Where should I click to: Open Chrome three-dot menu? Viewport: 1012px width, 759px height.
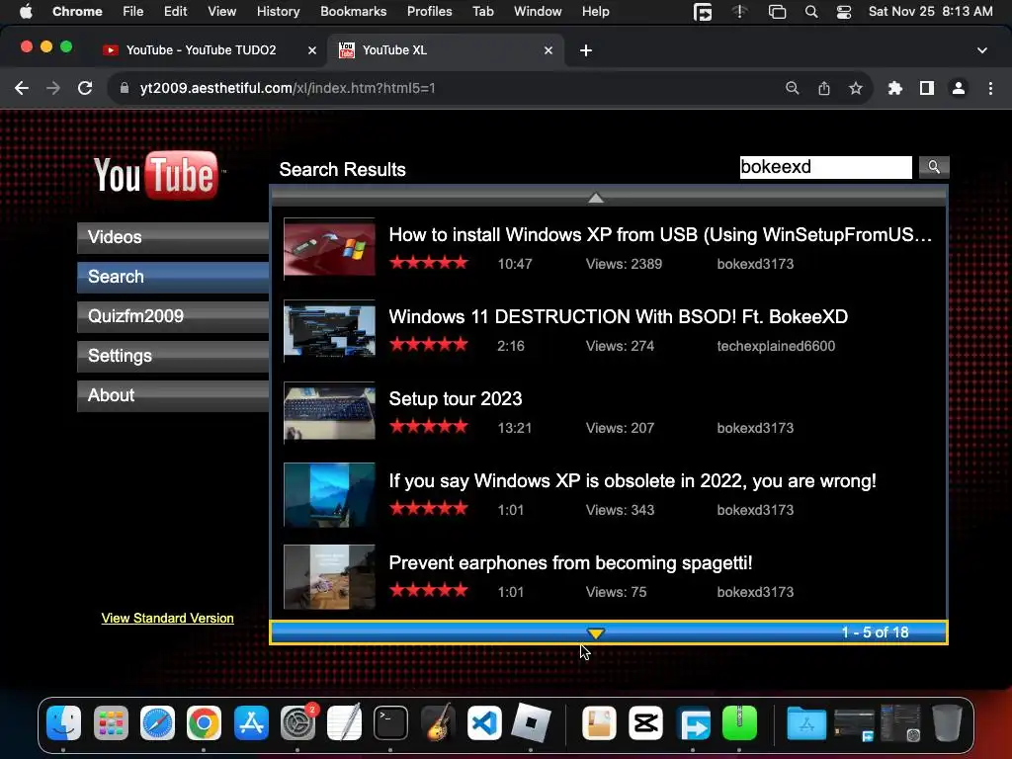[990, 88]
